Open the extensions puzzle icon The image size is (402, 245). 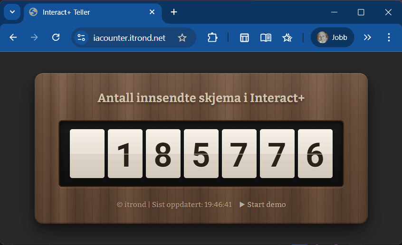click(x=212, y=38)
